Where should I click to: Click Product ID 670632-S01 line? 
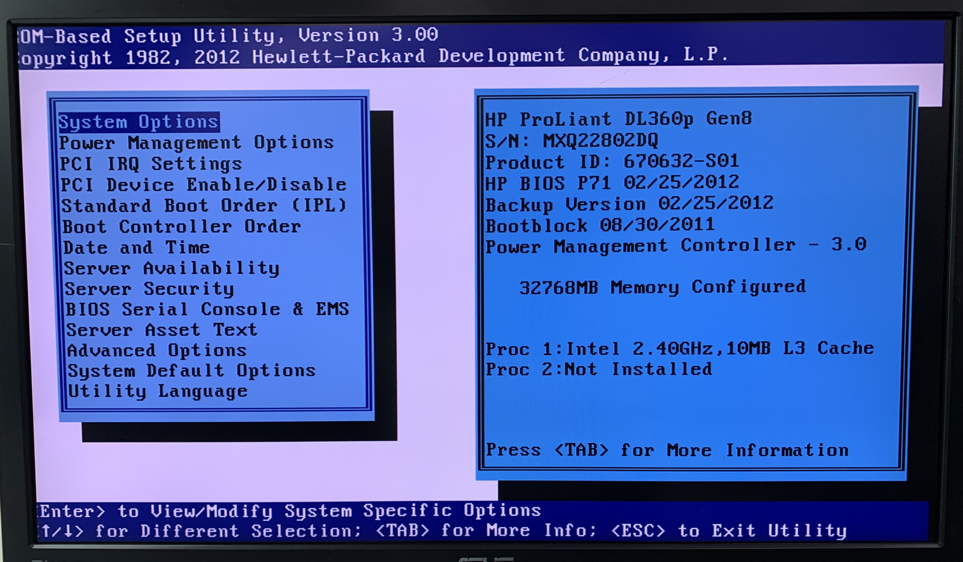[x=612, y=161]
